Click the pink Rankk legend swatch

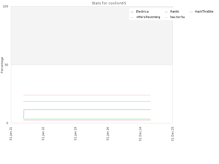(x=166, y=12)
